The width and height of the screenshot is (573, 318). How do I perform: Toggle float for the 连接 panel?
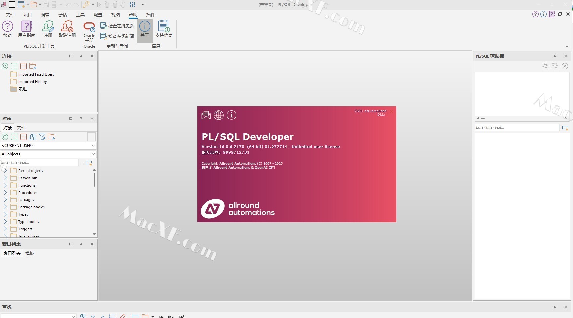pos(71,56)
